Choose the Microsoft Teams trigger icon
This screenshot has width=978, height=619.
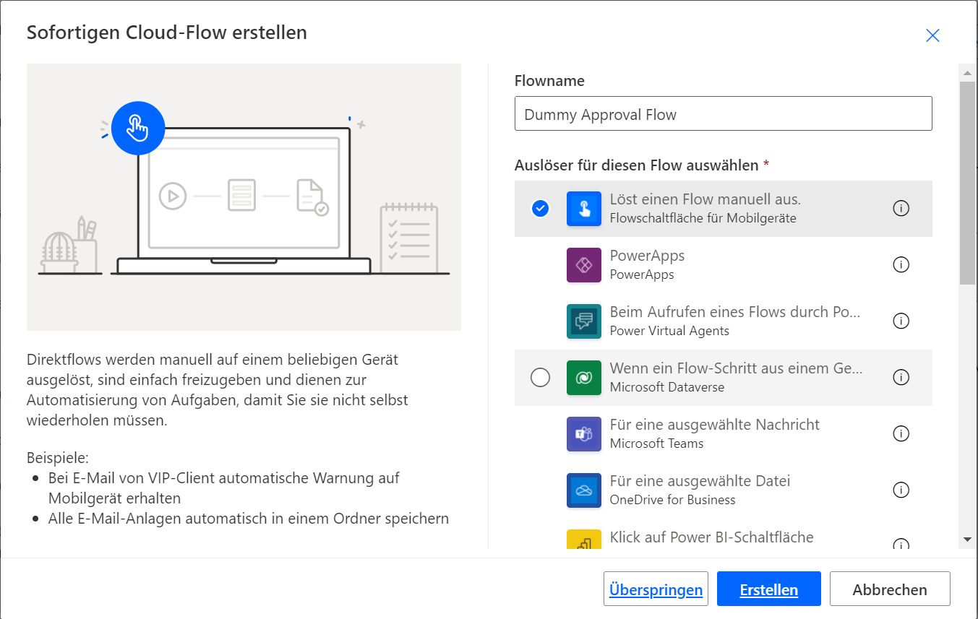584,434
